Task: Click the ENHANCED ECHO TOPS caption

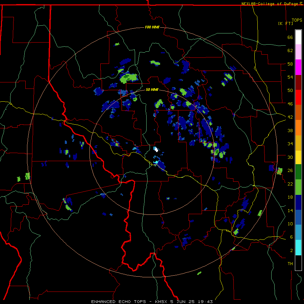Action: 118,302
